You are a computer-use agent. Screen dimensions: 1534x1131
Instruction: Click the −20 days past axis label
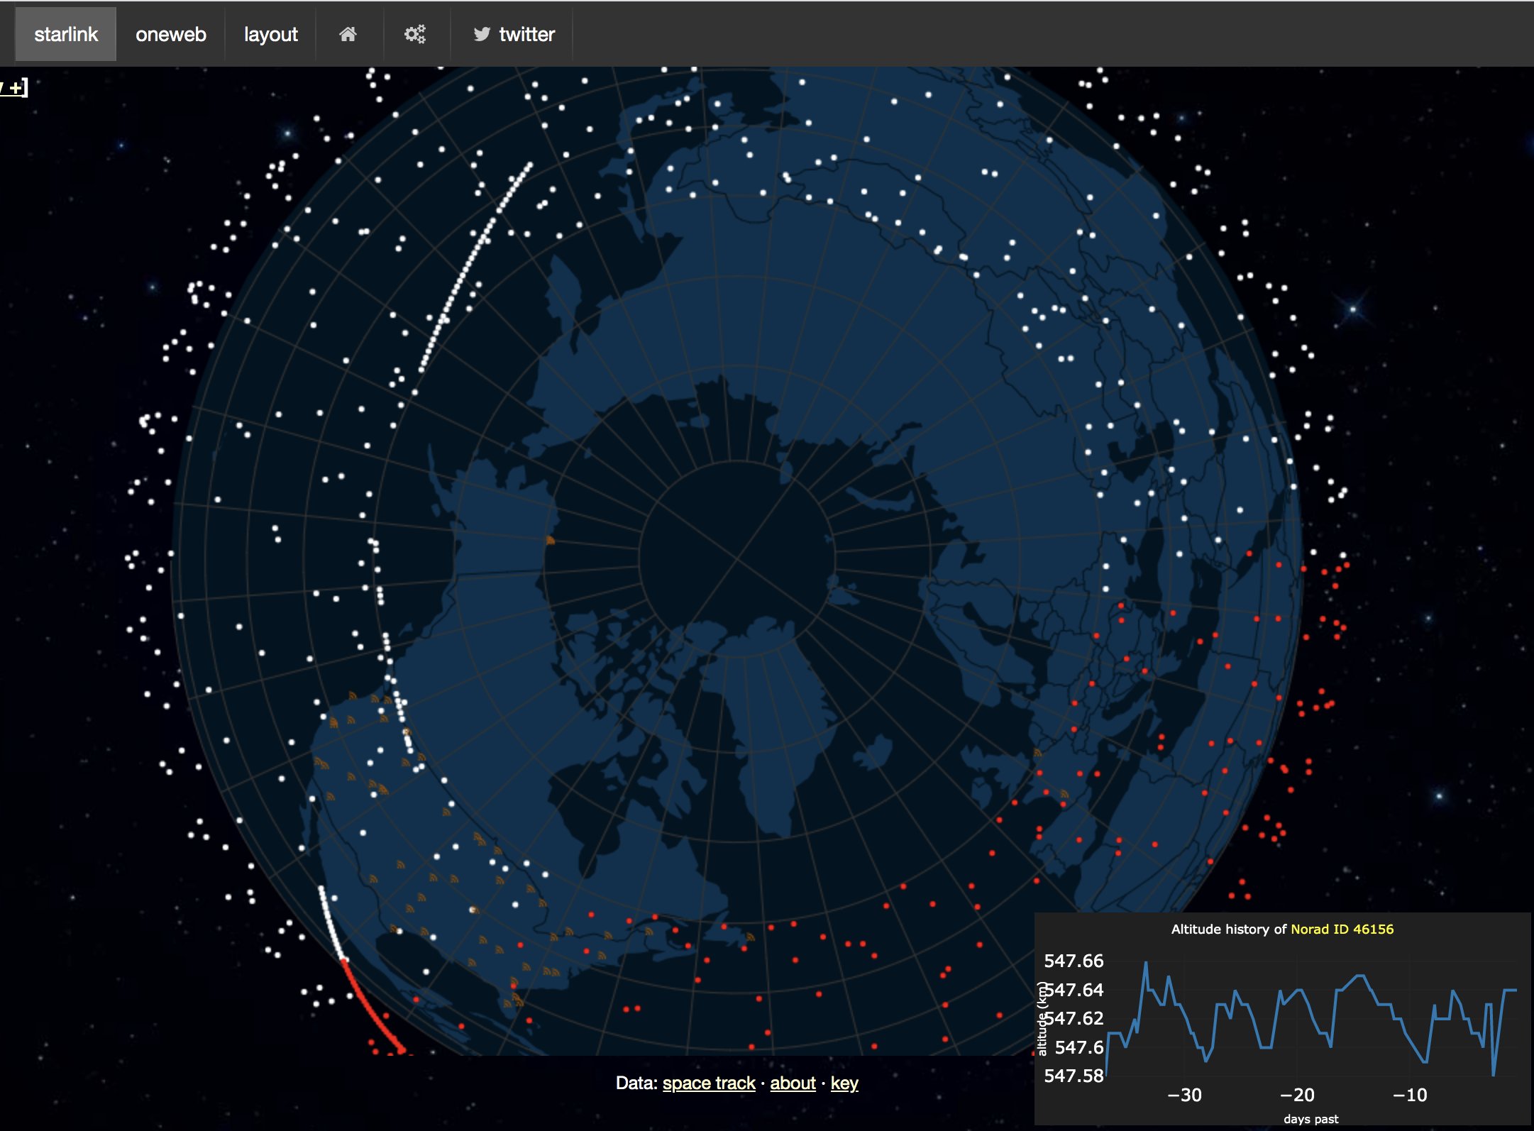pyautogui.click(x=1298, y=1095)
